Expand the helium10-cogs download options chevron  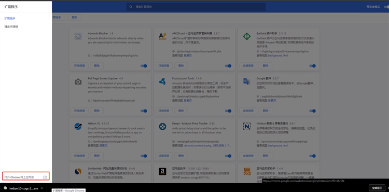(x=42, y=188)
